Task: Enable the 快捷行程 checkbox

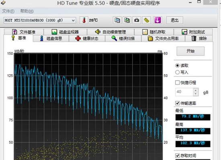Action: point(177,83)
